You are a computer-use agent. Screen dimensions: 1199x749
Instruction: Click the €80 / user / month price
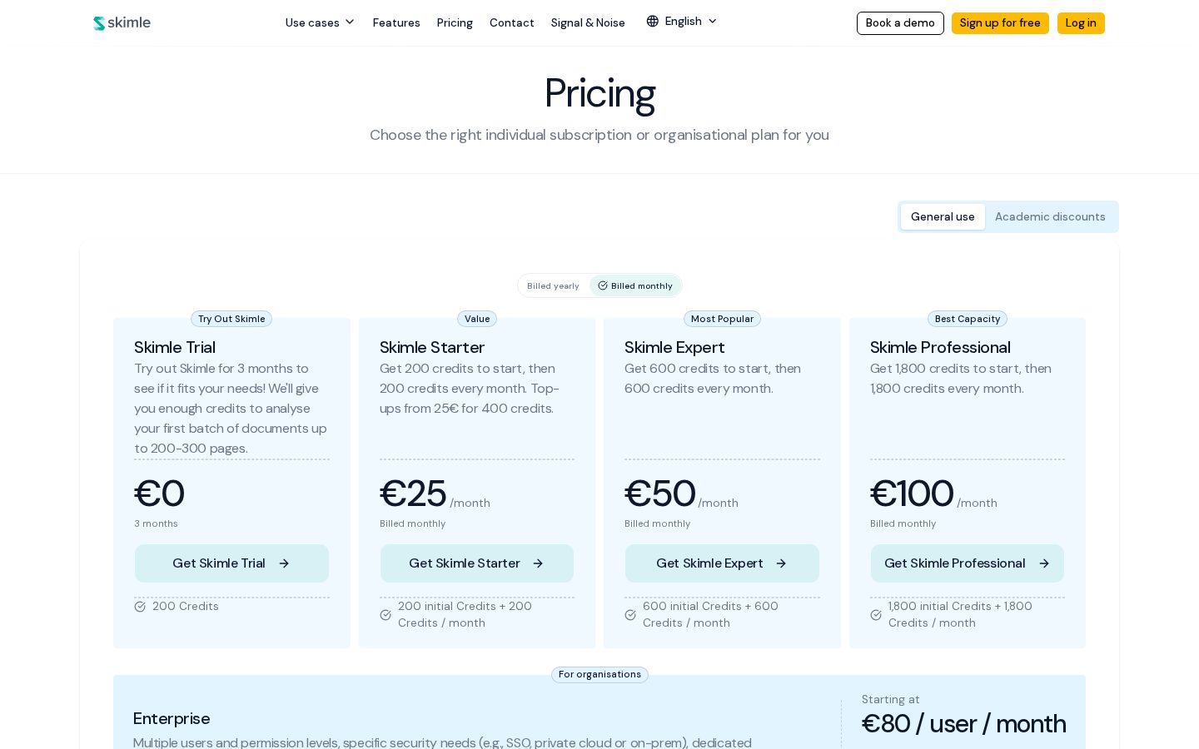pos(964,724)
